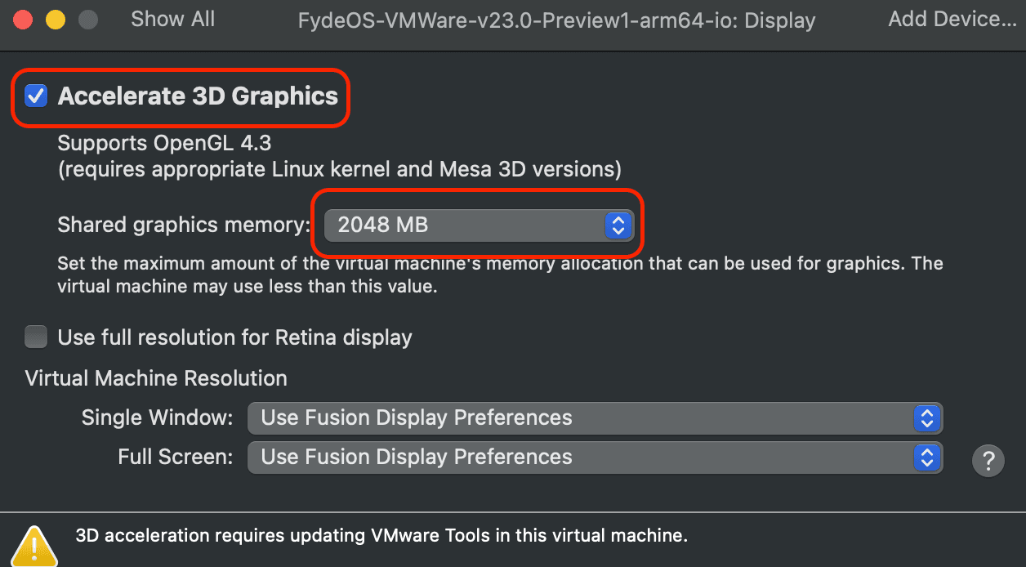Click the Use full resolution for Retina label
The height and width of the screenshot is (567, 1026).
pos(234,337)
